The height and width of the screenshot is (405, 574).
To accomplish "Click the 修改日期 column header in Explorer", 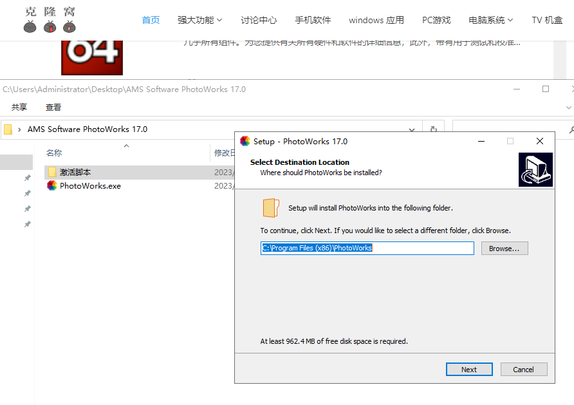I will point(224,153).
